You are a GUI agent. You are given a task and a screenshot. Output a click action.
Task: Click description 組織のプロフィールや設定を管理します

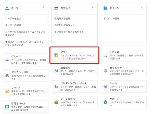tap(28, 77)
